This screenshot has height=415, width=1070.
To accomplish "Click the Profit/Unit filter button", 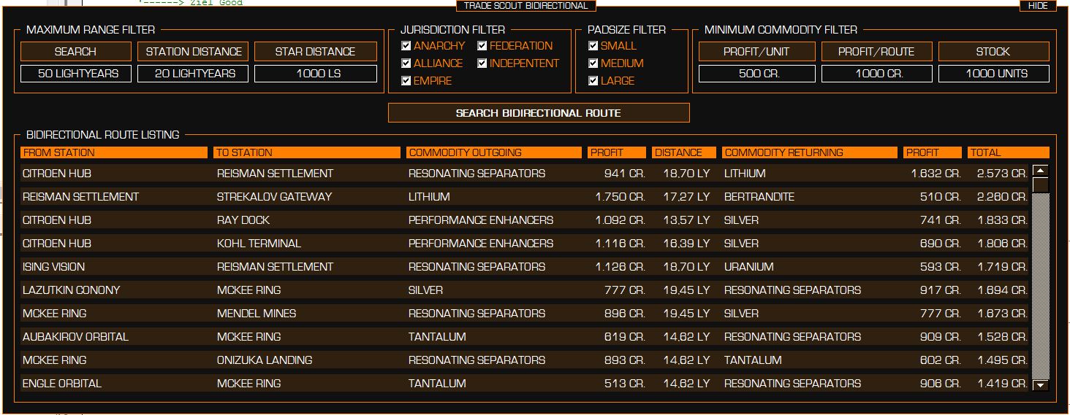I will pyautogui.click(x=757, y=52).
